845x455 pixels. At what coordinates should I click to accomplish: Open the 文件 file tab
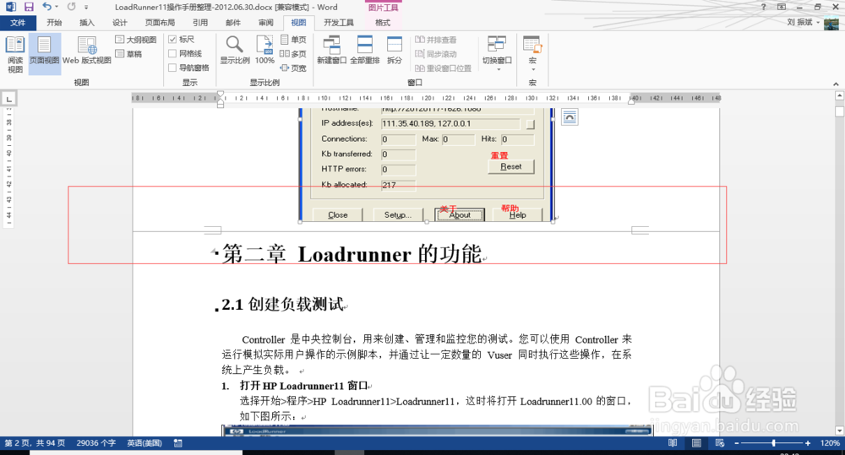tap(18, 23)
